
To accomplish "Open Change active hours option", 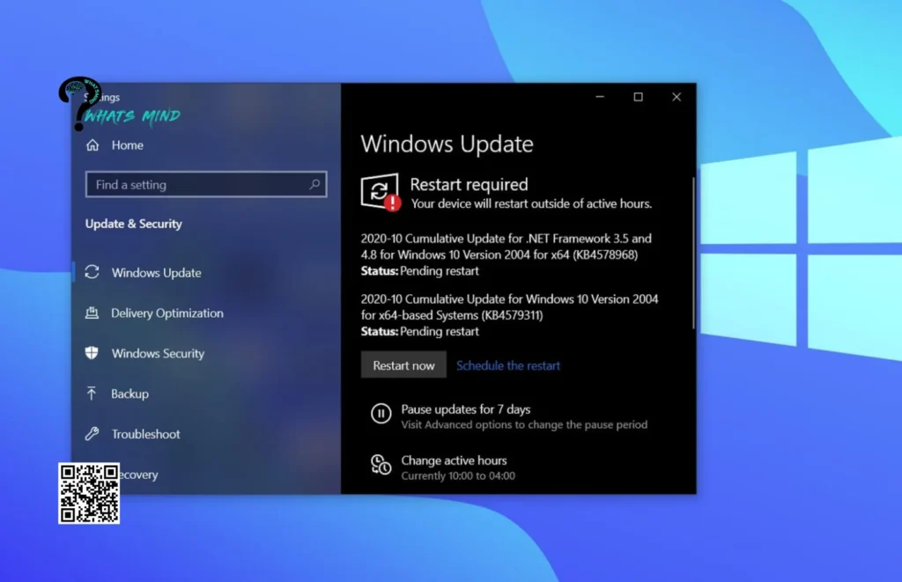I will pyautogui.click(x=454, y=460).
